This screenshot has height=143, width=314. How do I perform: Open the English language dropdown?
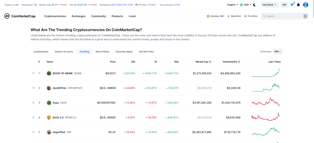coord(233,5)
